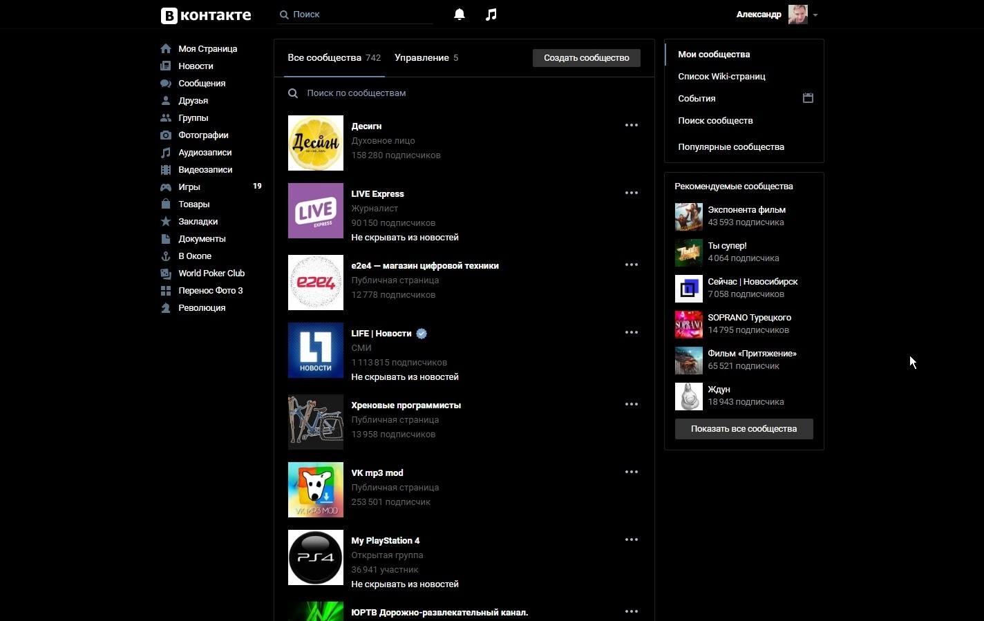The width and height of the screenshot is (984, 621).
Task: Click the note icon beside Аудиозаписи
Action: (x=166, y=152)
